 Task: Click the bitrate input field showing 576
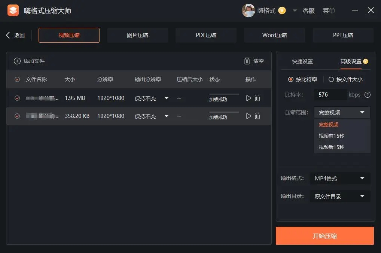coord(330,95)
